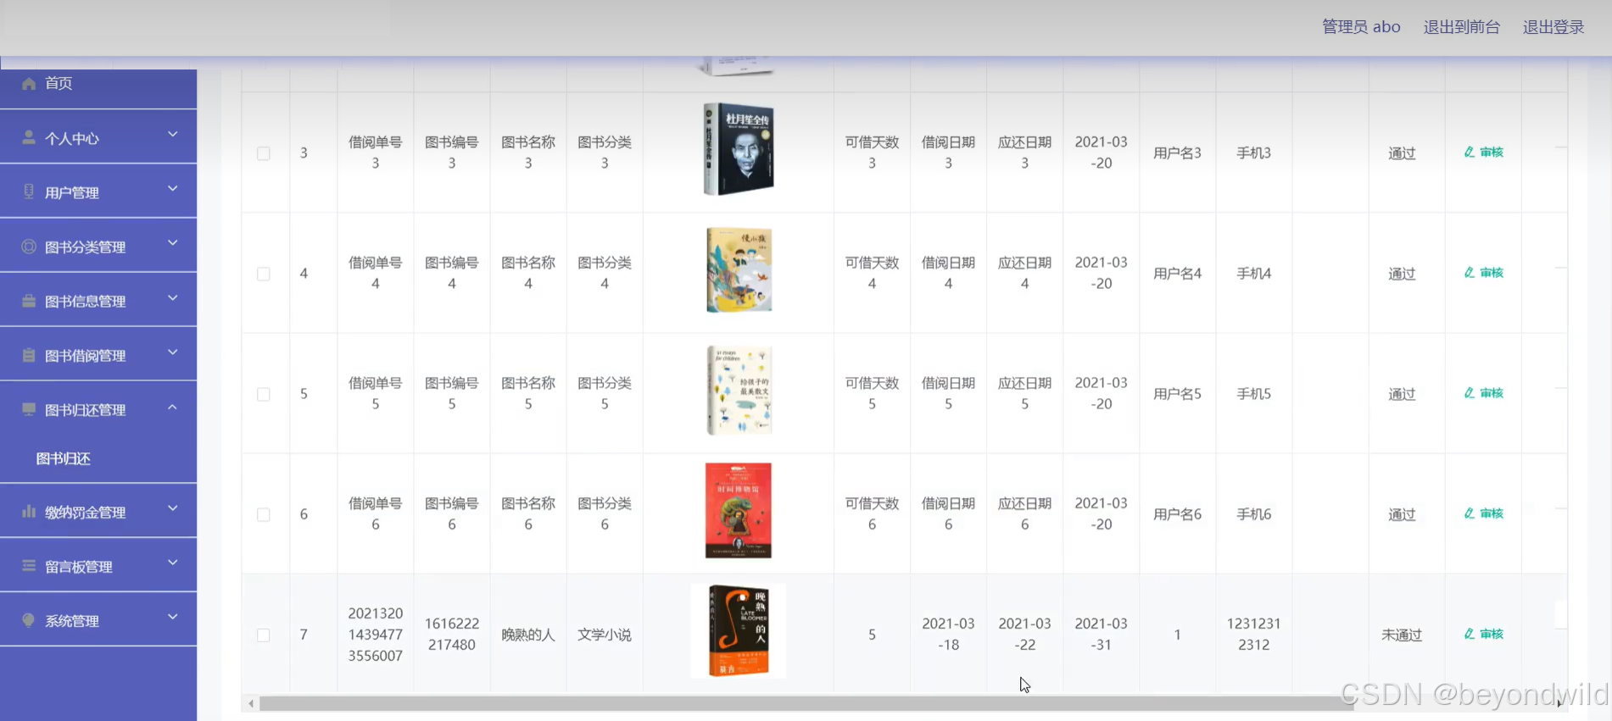Screen dimensions: 1612x721
Task: Select the 缴纳罚金管理 menu label
Action: 85,513
